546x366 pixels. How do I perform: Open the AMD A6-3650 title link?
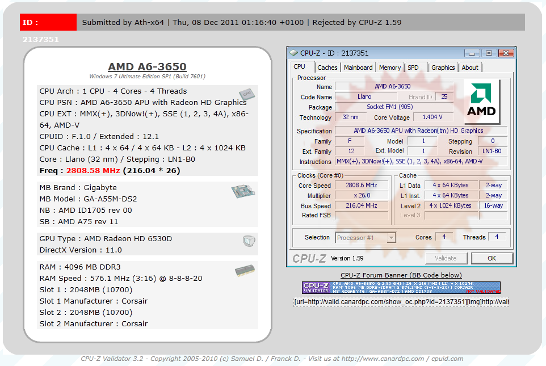pos(148,66)
